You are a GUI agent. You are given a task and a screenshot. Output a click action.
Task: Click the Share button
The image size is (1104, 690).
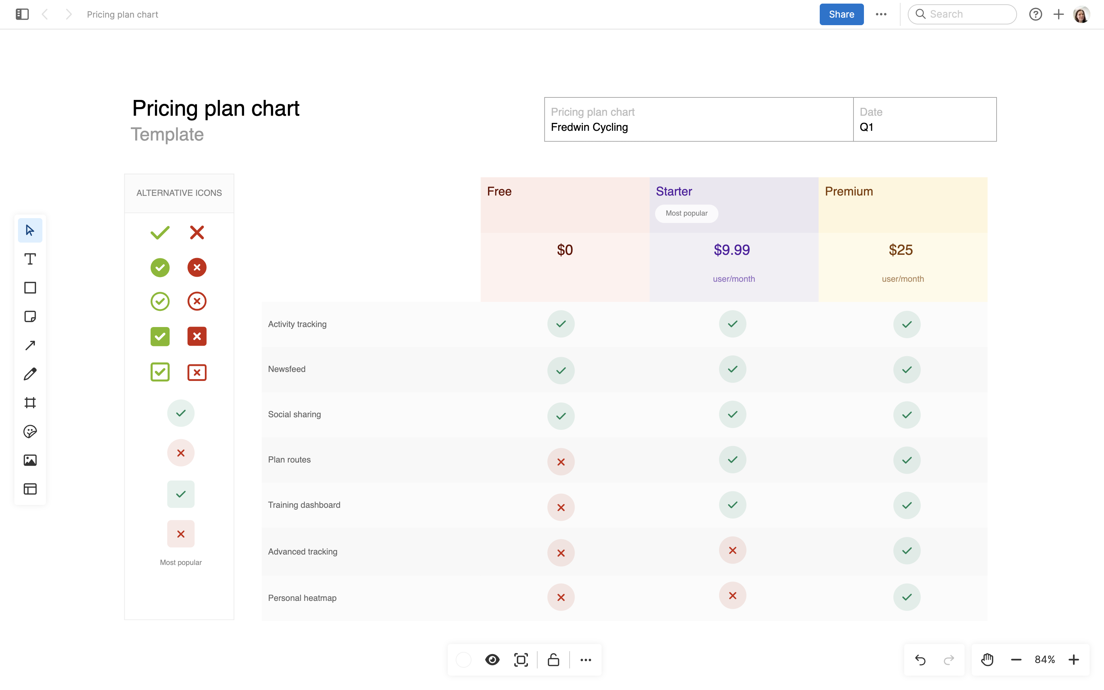coord(841,14)
